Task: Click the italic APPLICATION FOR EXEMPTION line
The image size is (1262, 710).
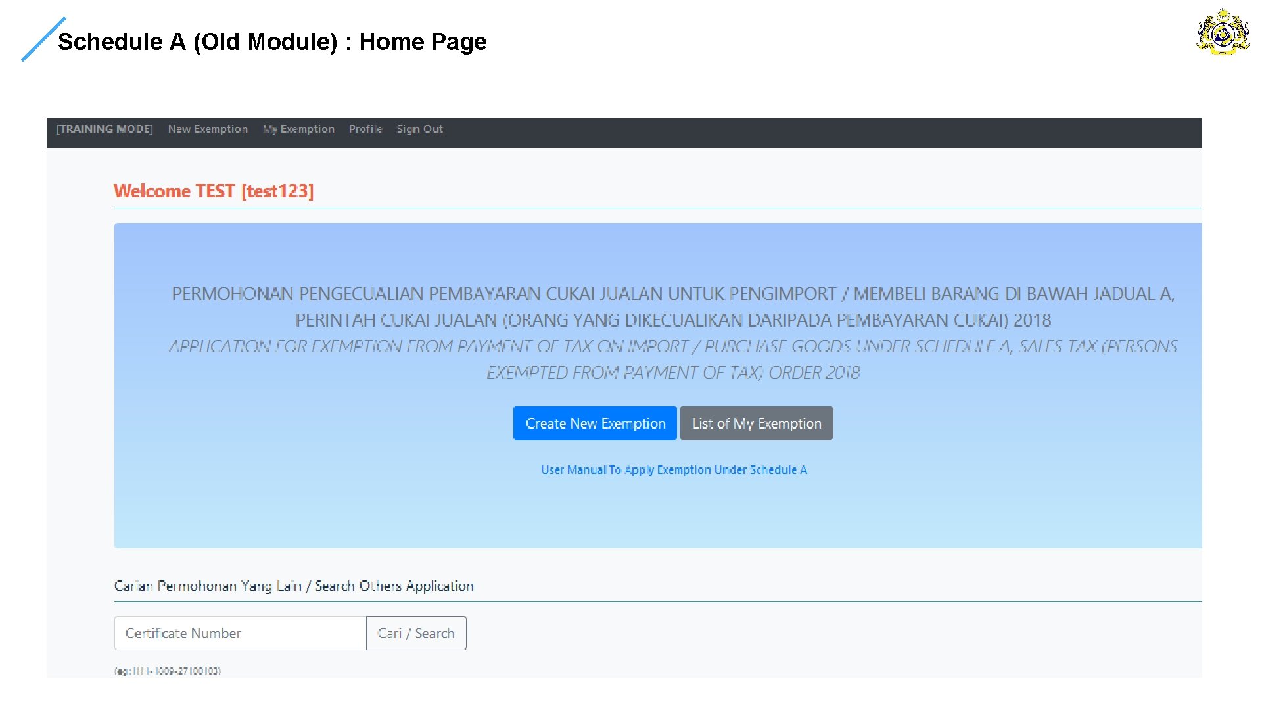Action: [x=673, y=346]
